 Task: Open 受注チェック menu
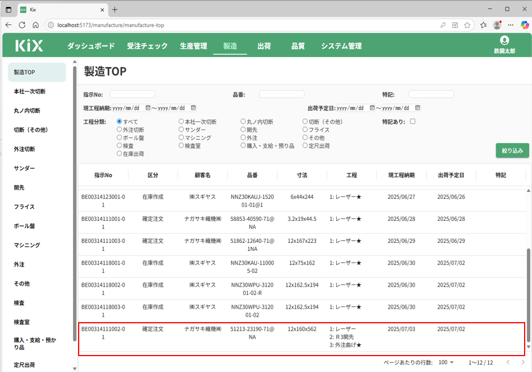pos(147,46)
